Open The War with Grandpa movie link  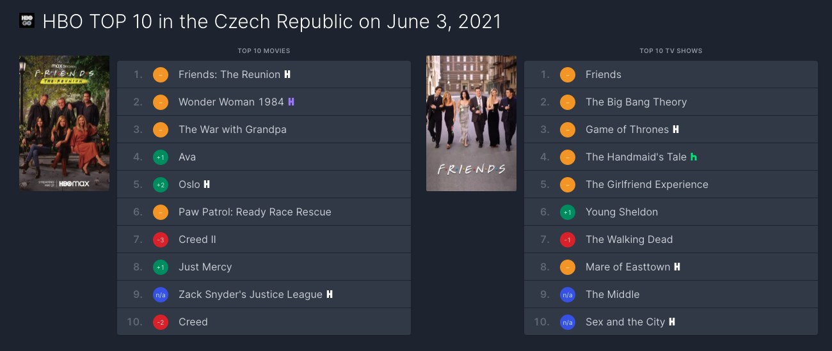pos(232,130)
